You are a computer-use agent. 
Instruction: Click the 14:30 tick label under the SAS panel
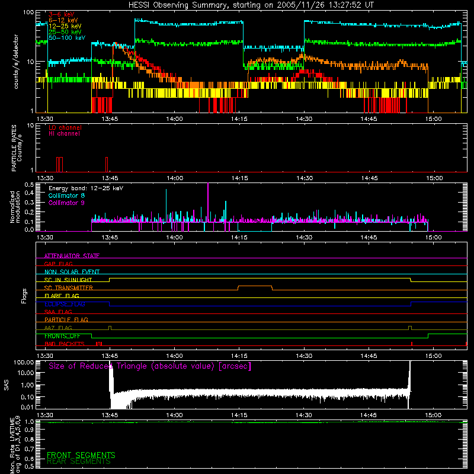[304, 415]
